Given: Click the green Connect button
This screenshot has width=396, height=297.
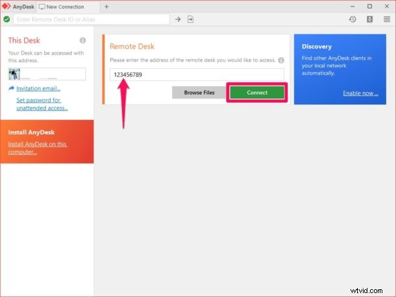Looking at the screenshot, I should click(257, 93).
